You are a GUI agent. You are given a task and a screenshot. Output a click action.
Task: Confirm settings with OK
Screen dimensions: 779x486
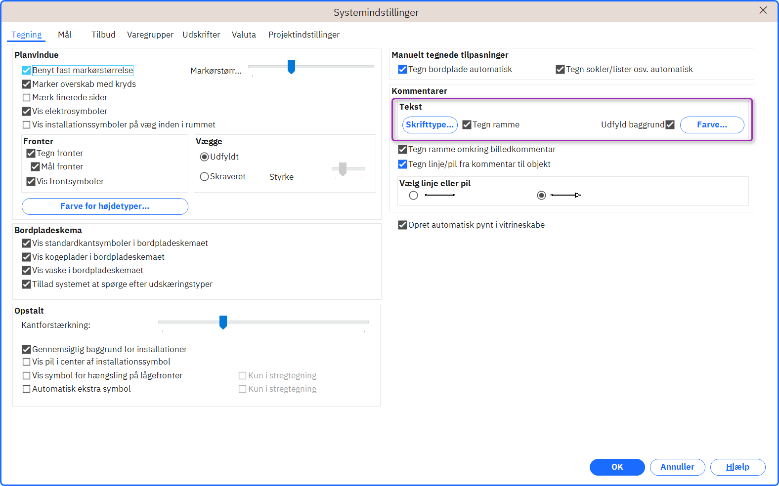point(617,467)
